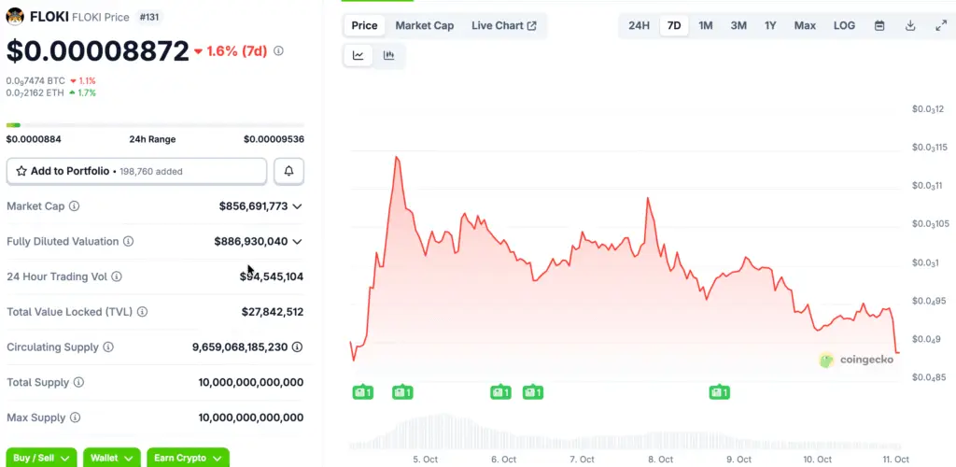The image size is (956, 467).
Task: Switch to candlestick chart view
Action: click(388, 56)
